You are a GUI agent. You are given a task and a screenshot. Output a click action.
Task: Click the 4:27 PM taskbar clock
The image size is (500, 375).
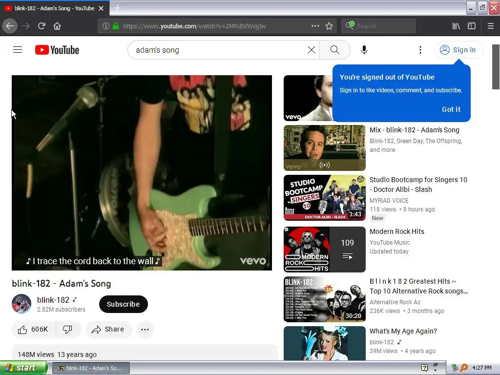[x=482, y=368]
